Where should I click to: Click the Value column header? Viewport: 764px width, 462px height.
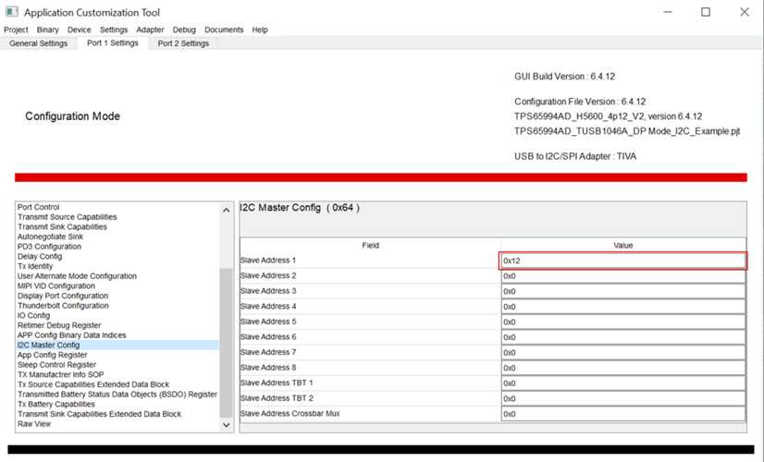623,246
